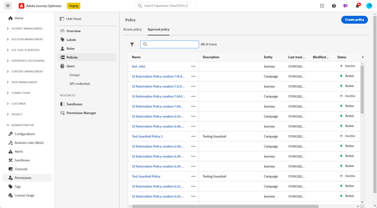Open the apps switcher grid icon

tap(322, 6)
